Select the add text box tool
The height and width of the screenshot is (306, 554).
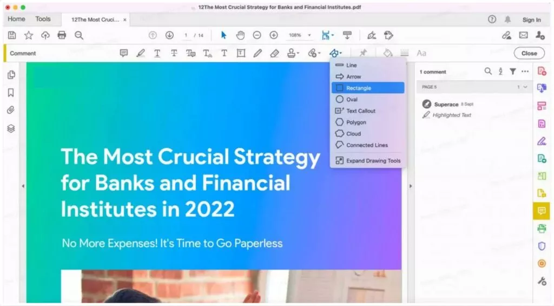point(241,53)
